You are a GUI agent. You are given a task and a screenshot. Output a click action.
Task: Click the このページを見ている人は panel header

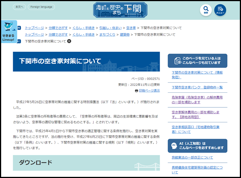197,61
